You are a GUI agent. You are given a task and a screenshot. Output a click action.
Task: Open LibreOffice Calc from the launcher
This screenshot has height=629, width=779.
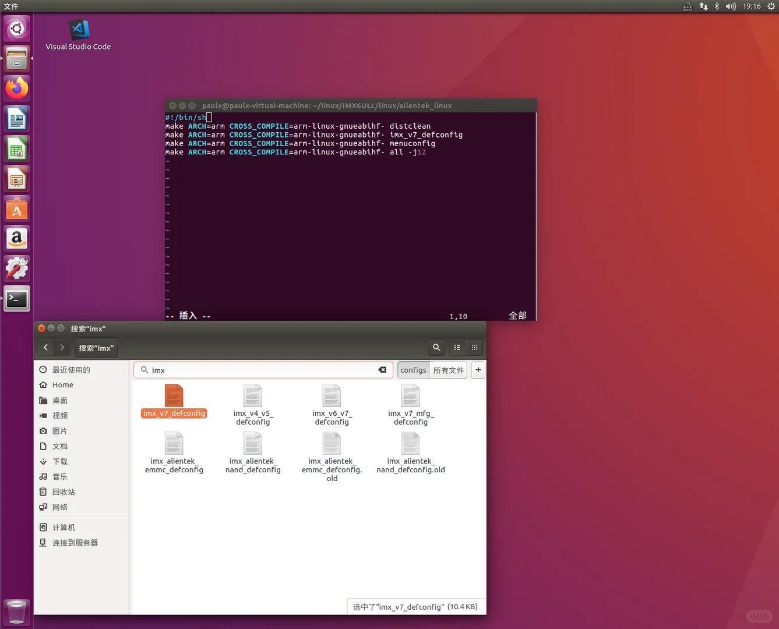[x=16, y=149]
